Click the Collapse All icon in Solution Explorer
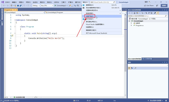This screenshot has width=169, height=102. pos(149,13)
